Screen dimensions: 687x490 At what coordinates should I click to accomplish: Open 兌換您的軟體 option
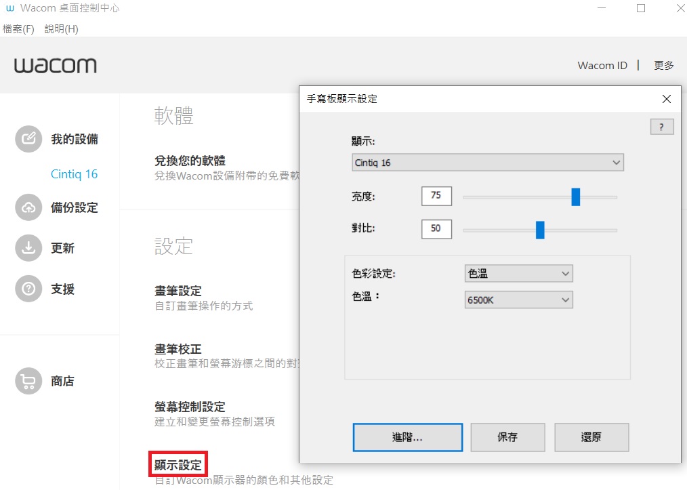click(190, 161)
